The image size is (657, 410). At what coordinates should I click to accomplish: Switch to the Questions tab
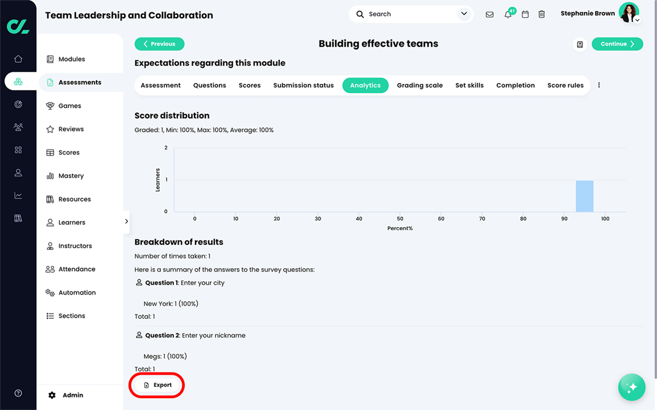[209, 85]
